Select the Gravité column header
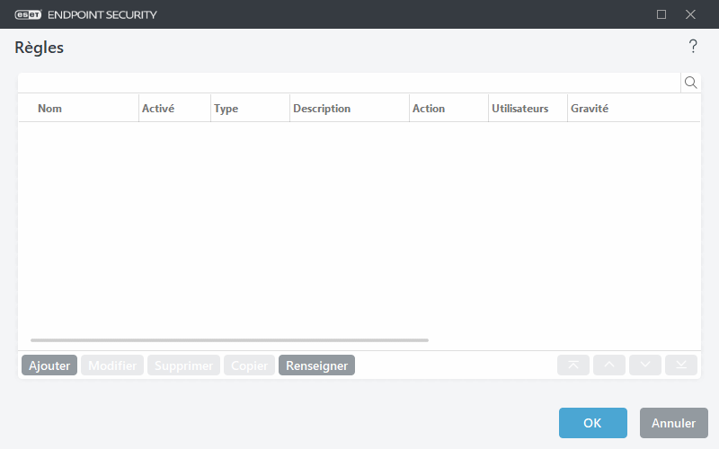719x449 pixels. coord(590,109)
